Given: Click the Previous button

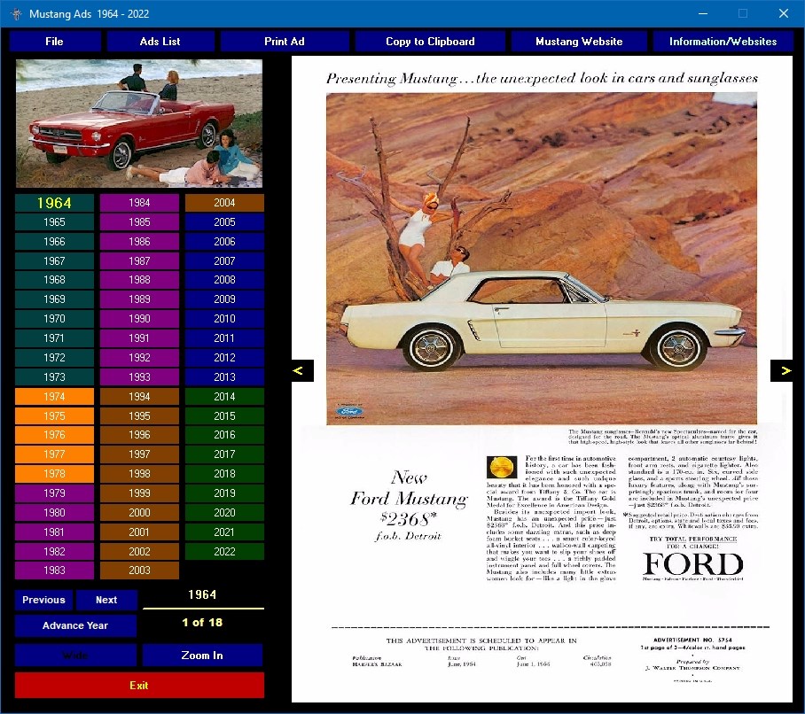Looking at the screenshot, I should pyautogui.click(x=43, y=600).
